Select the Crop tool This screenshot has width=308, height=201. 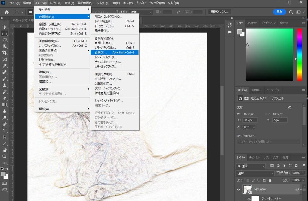pyautogui.click(x=5, y=53)
